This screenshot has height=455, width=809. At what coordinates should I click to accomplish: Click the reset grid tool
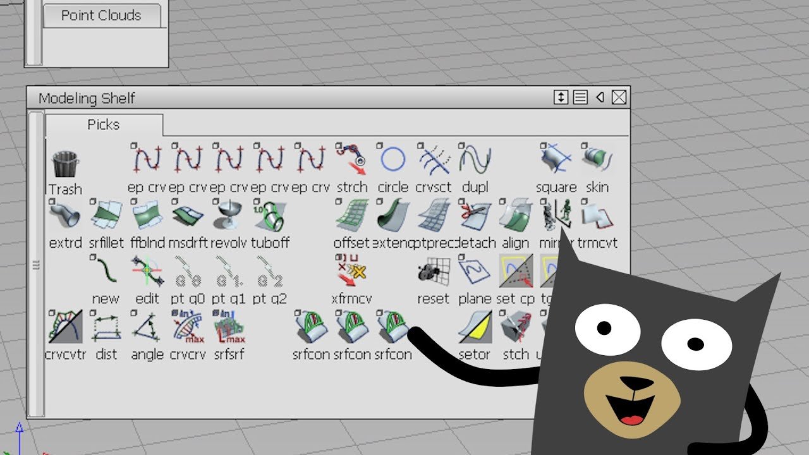point(434,270)
